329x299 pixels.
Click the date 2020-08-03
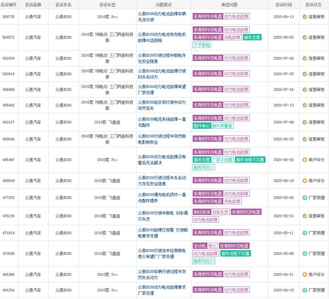pos(283,37)
